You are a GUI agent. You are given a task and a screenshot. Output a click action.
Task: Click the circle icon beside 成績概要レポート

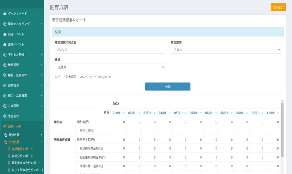[9, 149]
